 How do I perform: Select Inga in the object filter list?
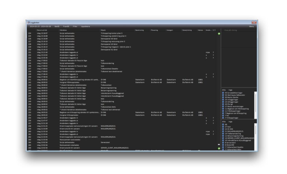point(230,122)
